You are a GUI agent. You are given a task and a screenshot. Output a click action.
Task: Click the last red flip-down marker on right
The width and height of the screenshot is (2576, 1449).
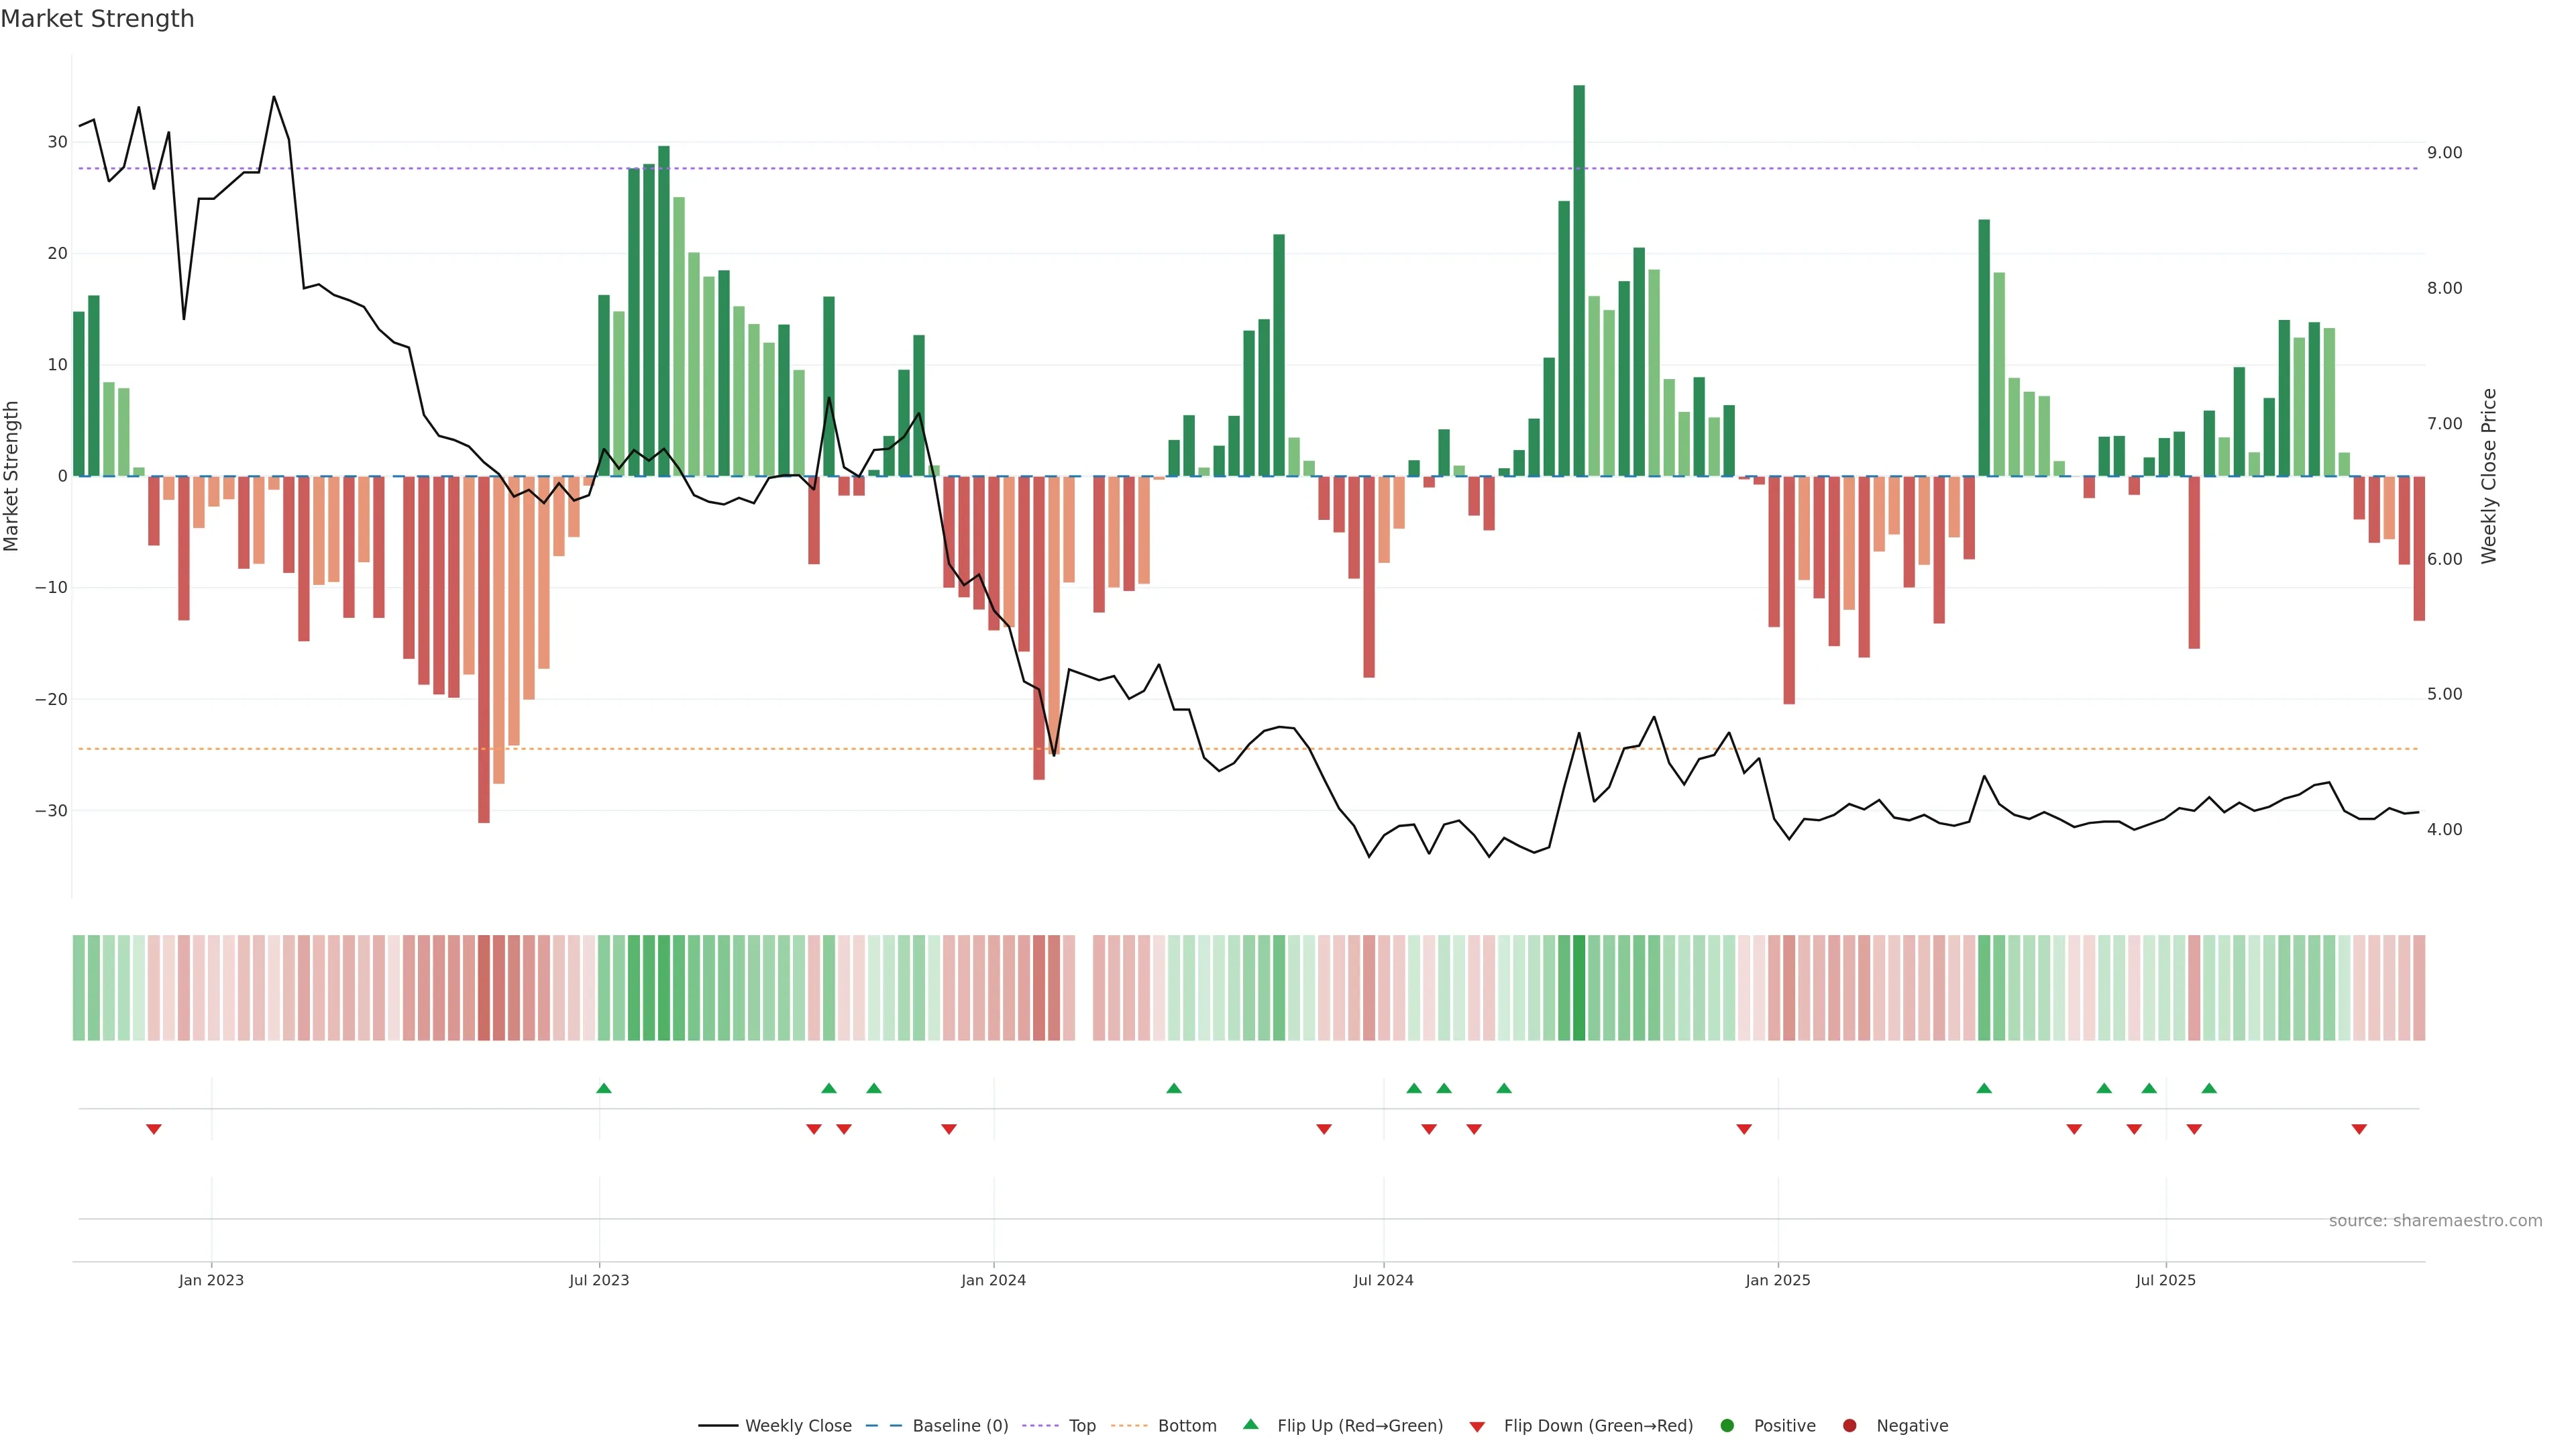tap(2359, 1129)
